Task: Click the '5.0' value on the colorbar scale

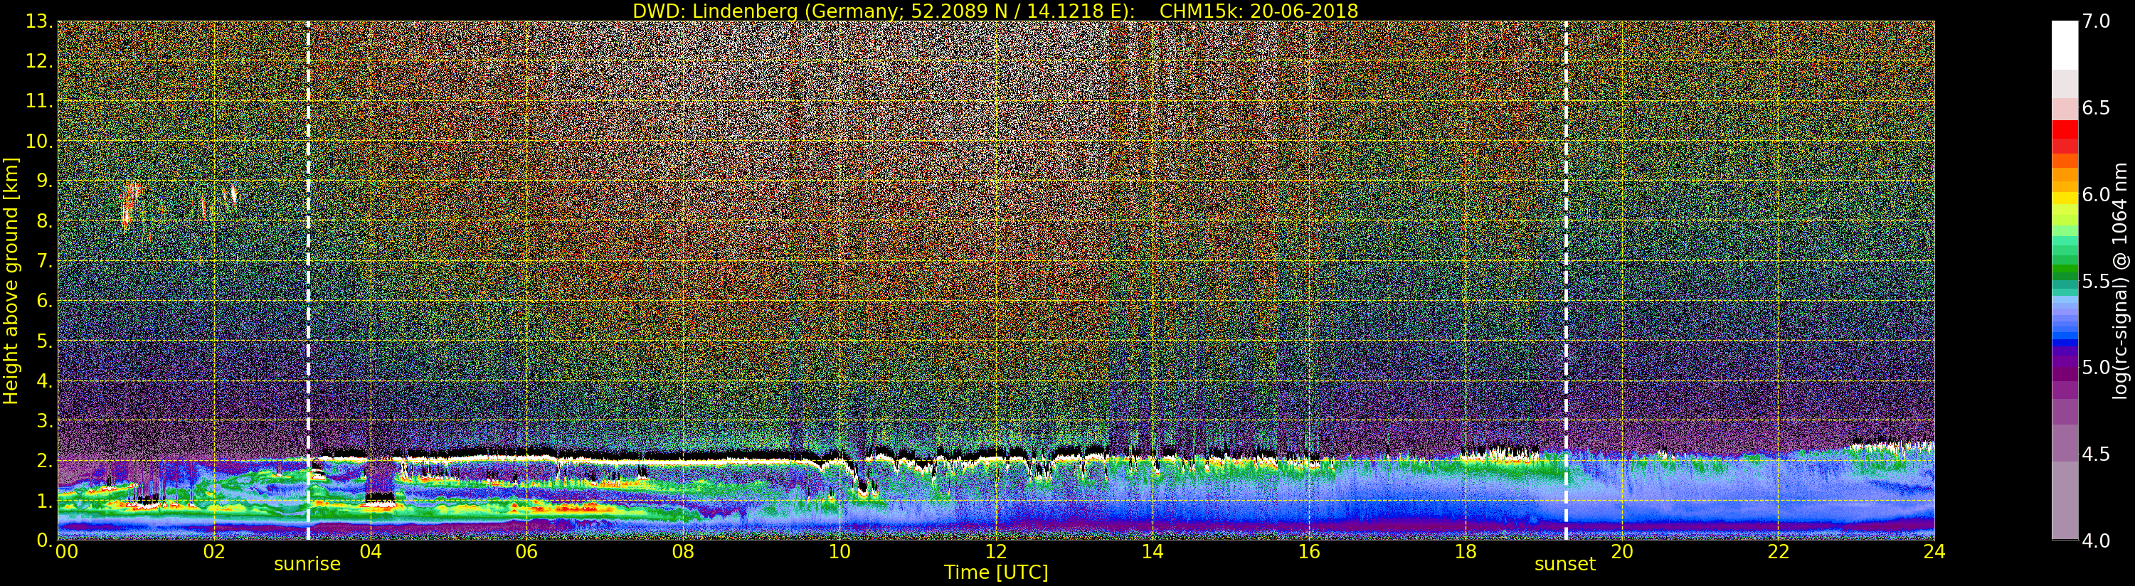Action: click(x=2097, y=367)
